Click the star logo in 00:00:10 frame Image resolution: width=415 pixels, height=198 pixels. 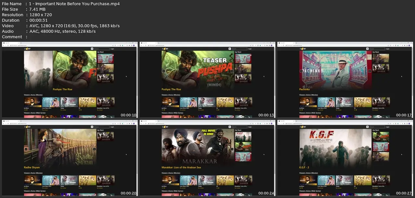[27, 49]
